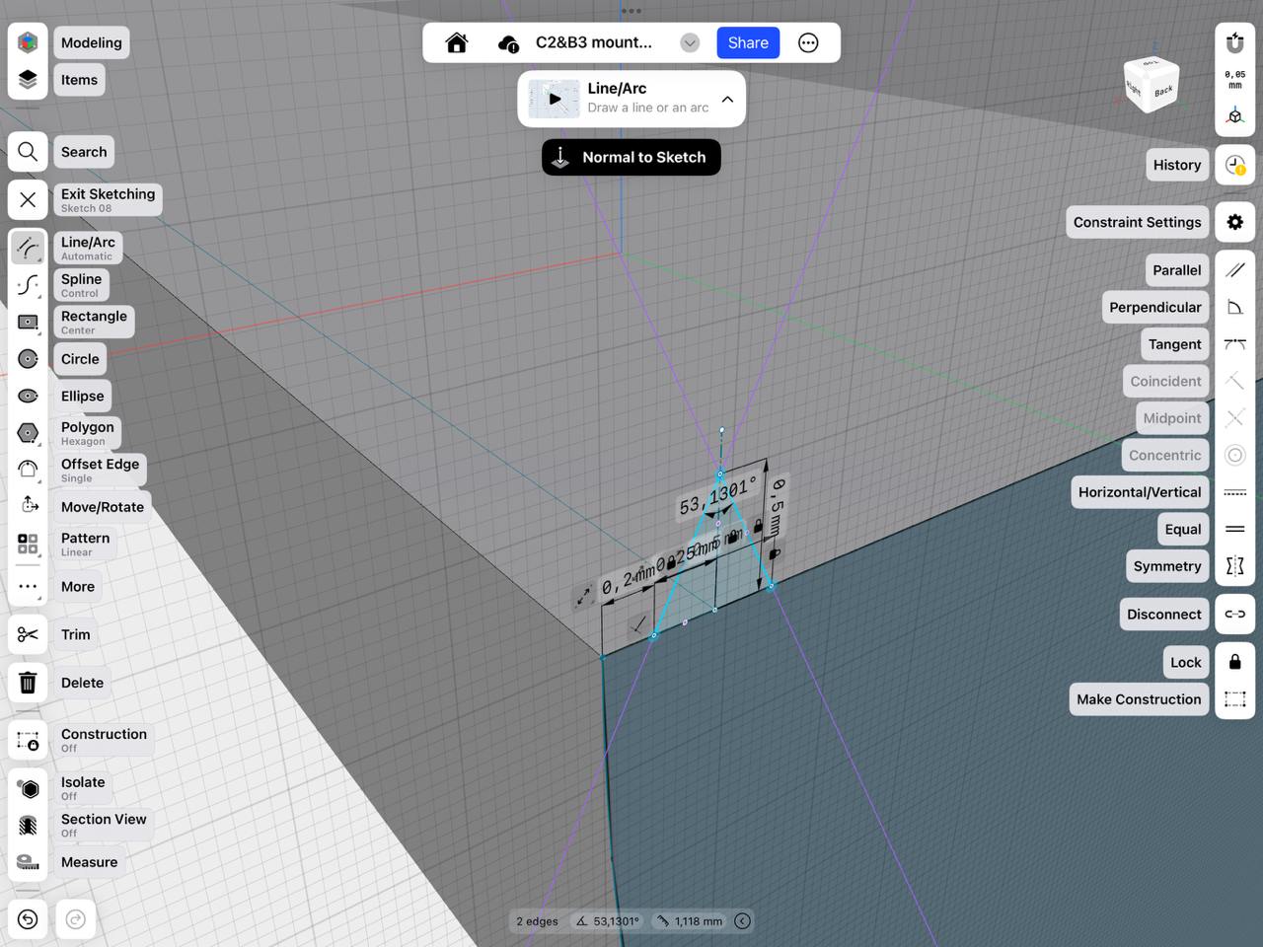The image size is (1263, 947).
Task: Select the Spline sketch tool
Action: point(28,284)
